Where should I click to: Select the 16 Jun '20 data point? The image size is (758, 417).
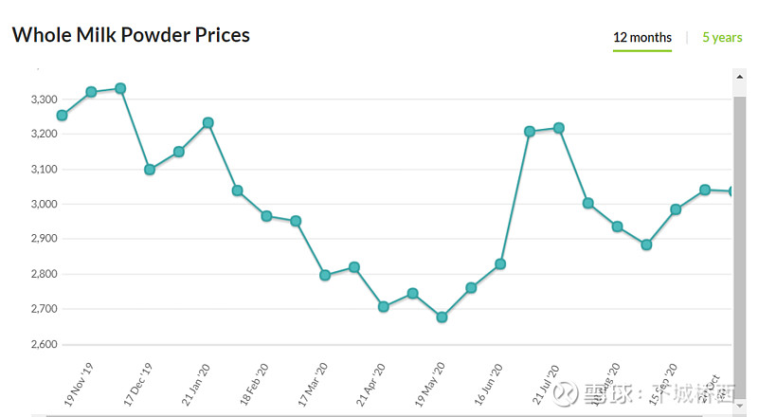pyautogui.click(x=500, y=263)
